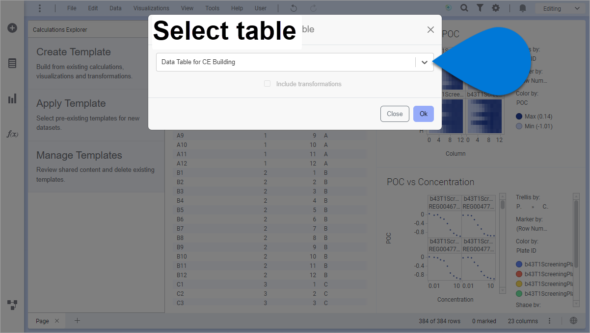This screenshot has width=590, height=333.
Task: Open the Visualizations menu
Action: (151, 8)
